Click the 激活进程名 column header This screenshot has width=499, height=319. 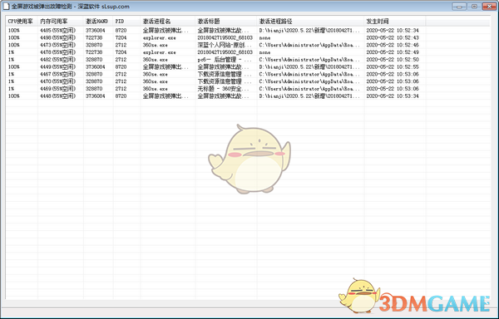coord(168,22)
